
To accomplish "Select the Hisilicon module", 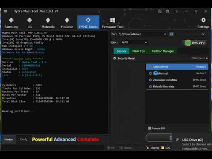I will coord(67,23).
